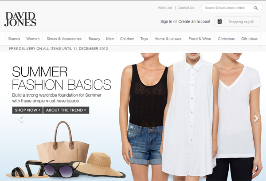Screen dimensions: 266x181
Task: Click the Shop Now button
Action: click(27, 110)
